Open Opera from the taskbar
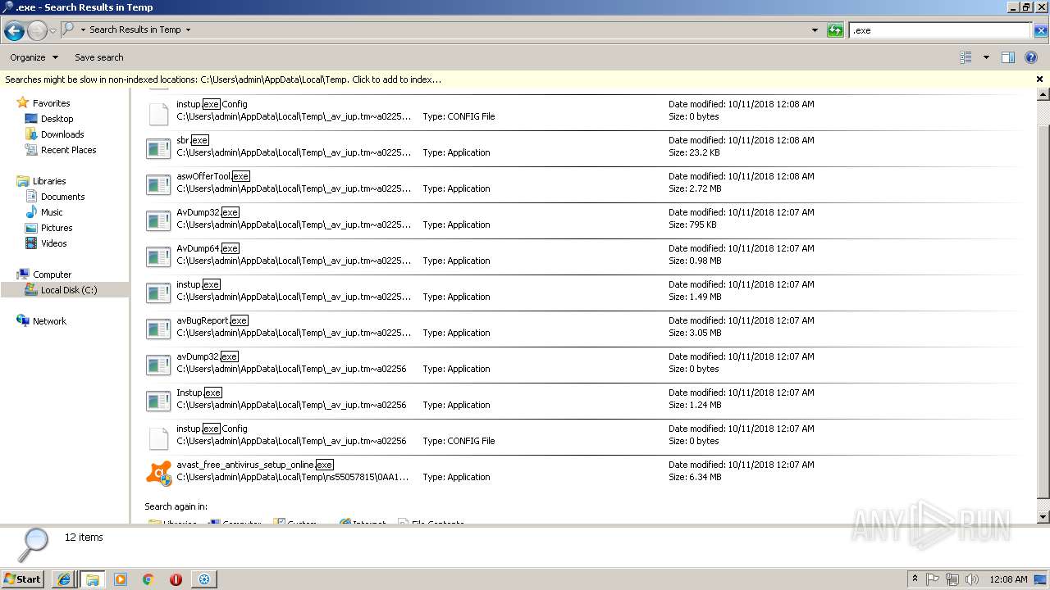This screenshot has height=590, width=1050. (x=176, y=579)
